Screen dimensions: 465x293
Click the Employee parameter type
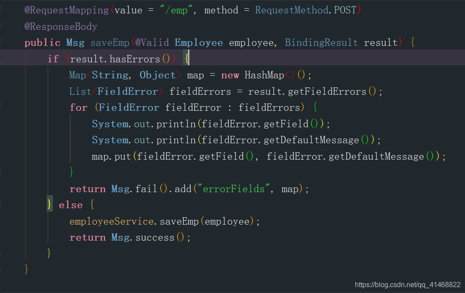pos(198,43)
